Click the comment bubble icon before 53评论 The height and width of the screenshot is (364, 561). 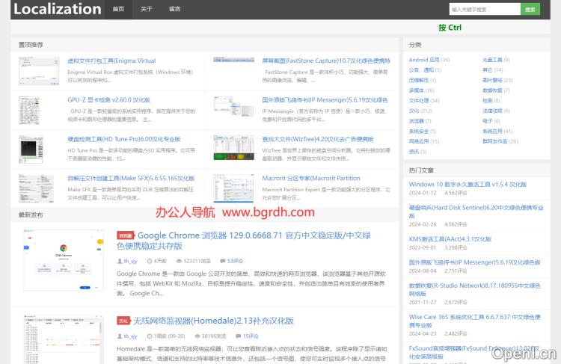(223, 262)
